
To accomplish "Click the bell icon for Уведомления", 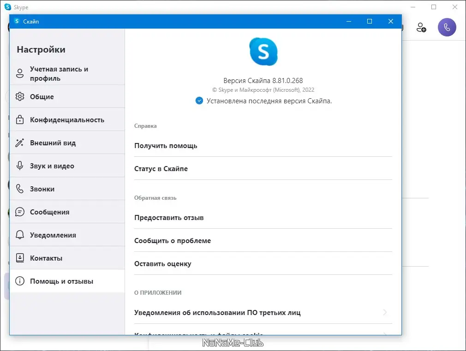I will pyautogui.click(x=20, y=235).
